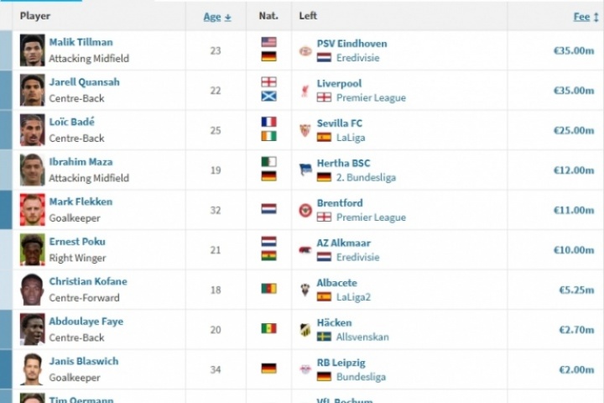Click Mark Flekken portrait thumbnail
The width and height of the screenshot is (604, 403).
coord(33,210)
